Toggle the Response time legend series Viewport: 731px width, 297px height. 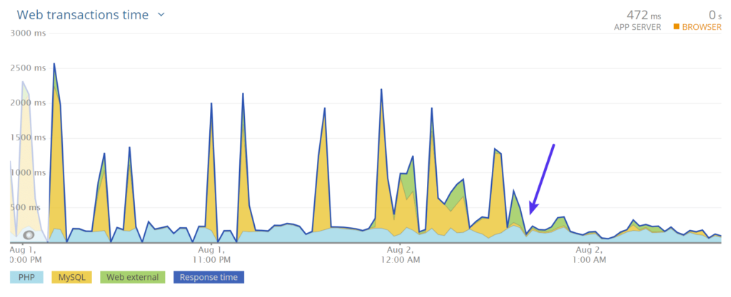click(x=207, y=277)
